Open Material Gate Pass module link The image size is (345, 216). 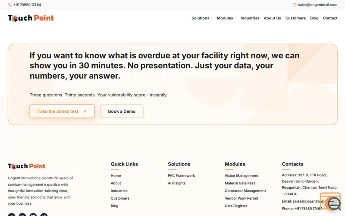pyautogui.click(x=240, y=183)
